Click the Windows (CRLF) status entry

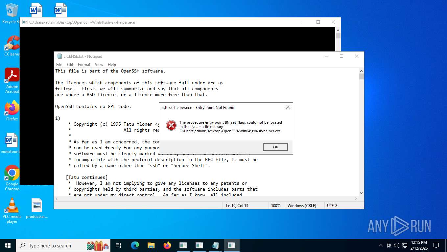pos(302,206)
